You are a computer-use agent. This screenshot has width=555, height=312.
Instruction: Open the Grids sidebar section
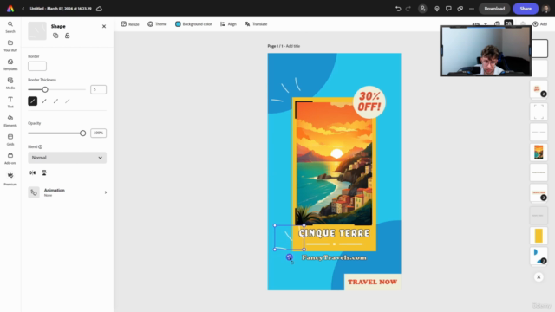[10, 140]
